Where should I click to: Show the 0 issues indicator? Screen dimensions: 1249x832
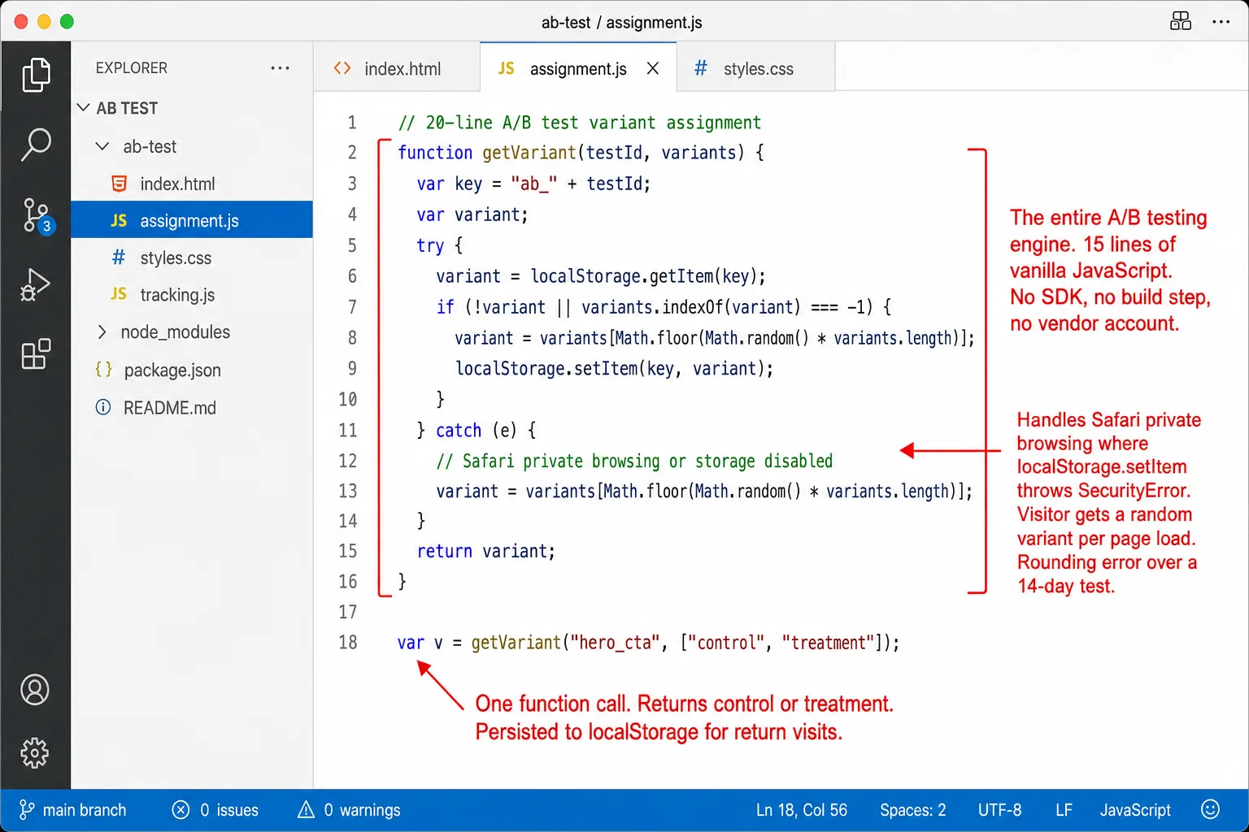[x=215, y=810]
